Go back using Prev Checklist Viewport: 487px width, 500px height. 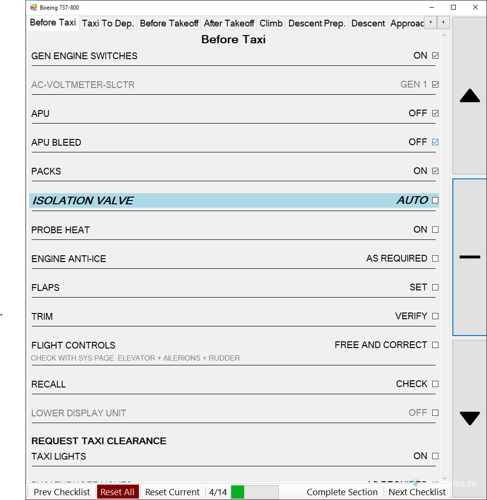click(62, 492)
